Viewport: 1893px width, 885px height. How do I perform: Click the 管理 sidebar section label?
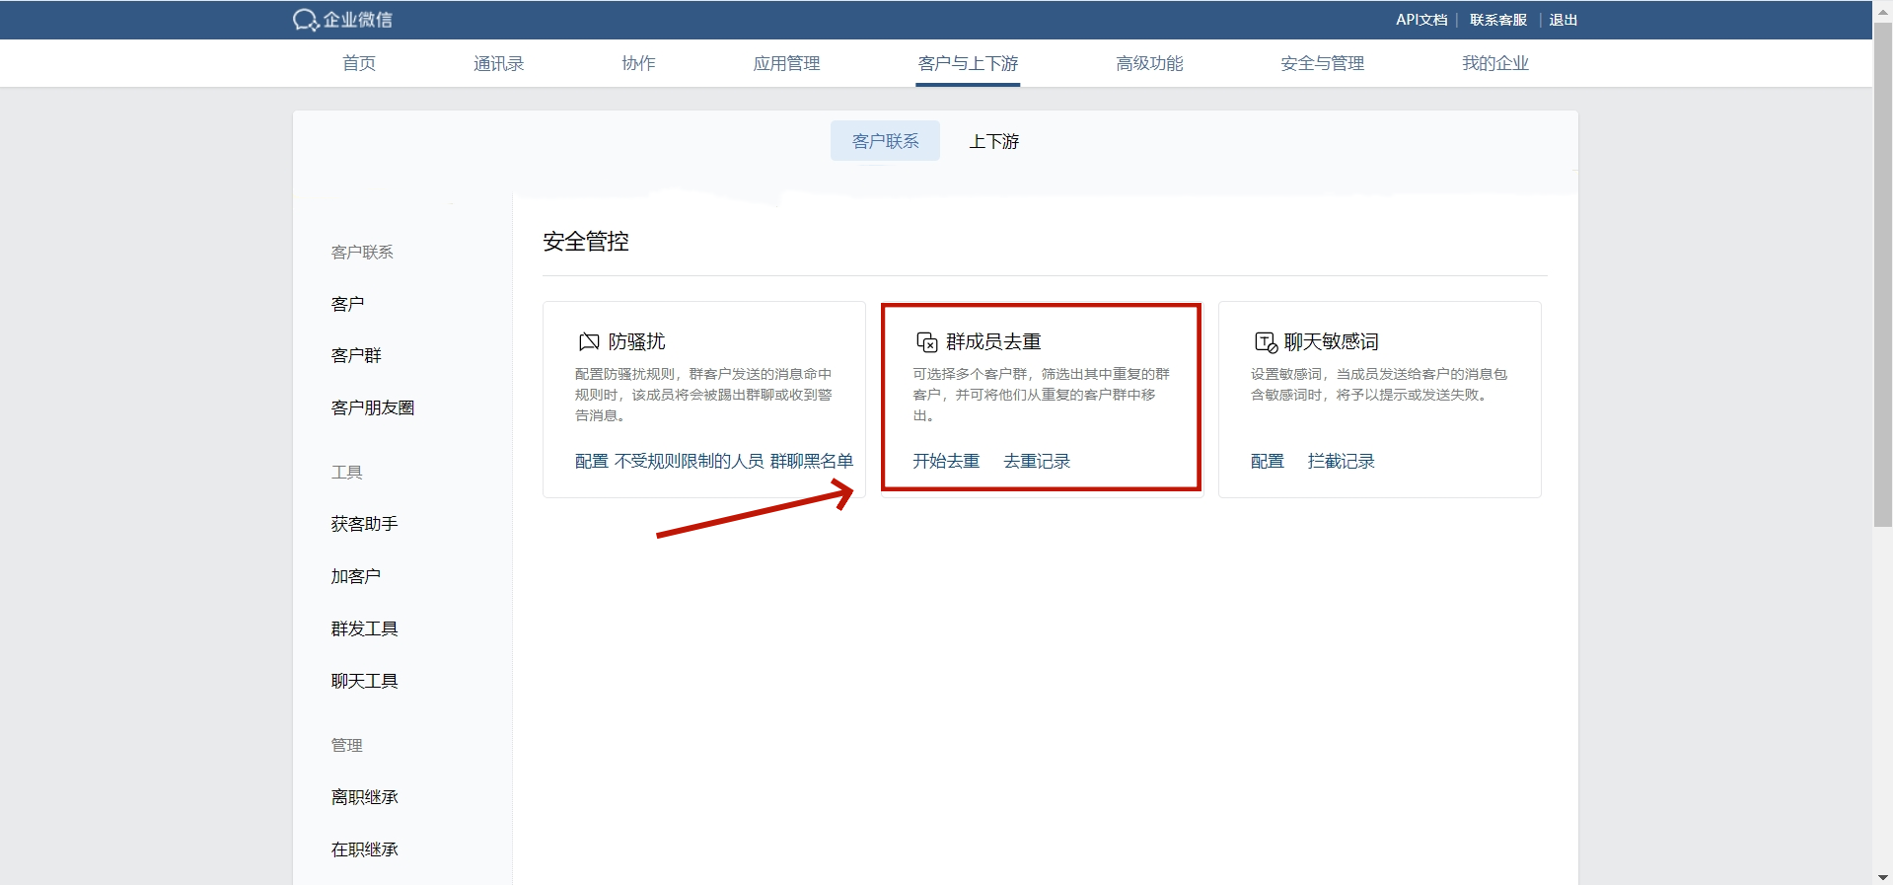pyautogui.click(x=346, y=745)
